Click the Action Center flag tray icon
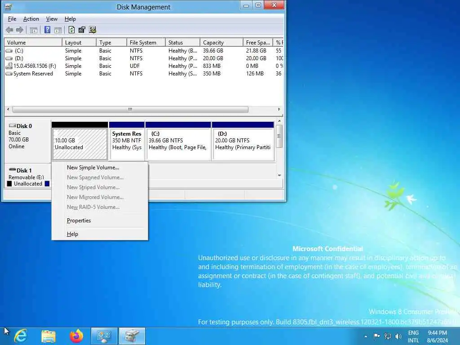 (x=377, y=336)
